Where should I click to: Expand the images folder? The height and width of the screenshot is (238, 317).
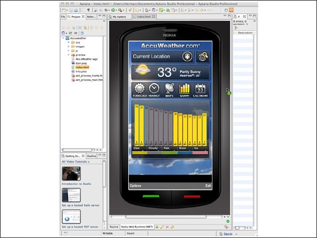click(x=68, y=46)
